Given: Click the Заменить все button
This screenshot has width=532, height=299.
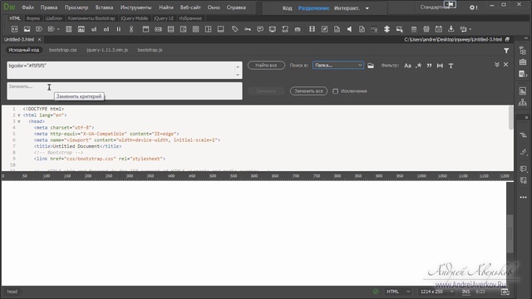Looking at the screenshot, I should [308, 91].
